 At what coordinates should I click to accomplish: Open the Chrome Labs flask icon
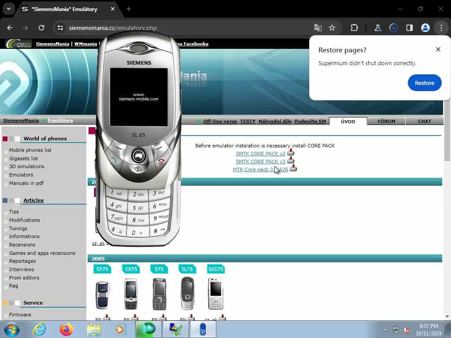pyautogui.click(x=377, y=28)
